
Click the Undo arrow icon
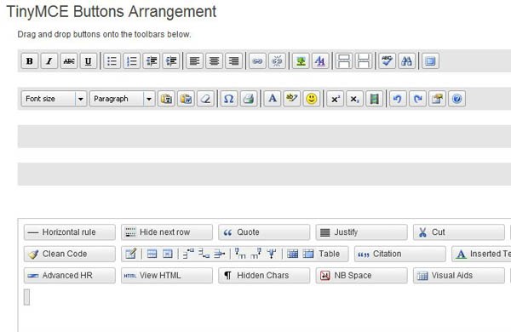399,99
